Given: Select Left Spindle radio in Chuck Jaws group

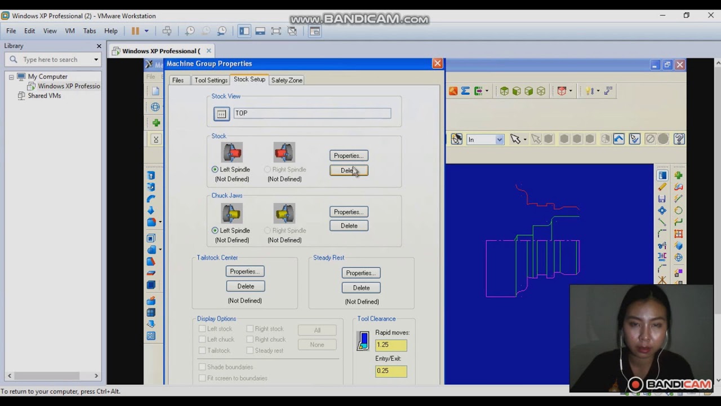Looking at the screenshot, I should 215,230.
